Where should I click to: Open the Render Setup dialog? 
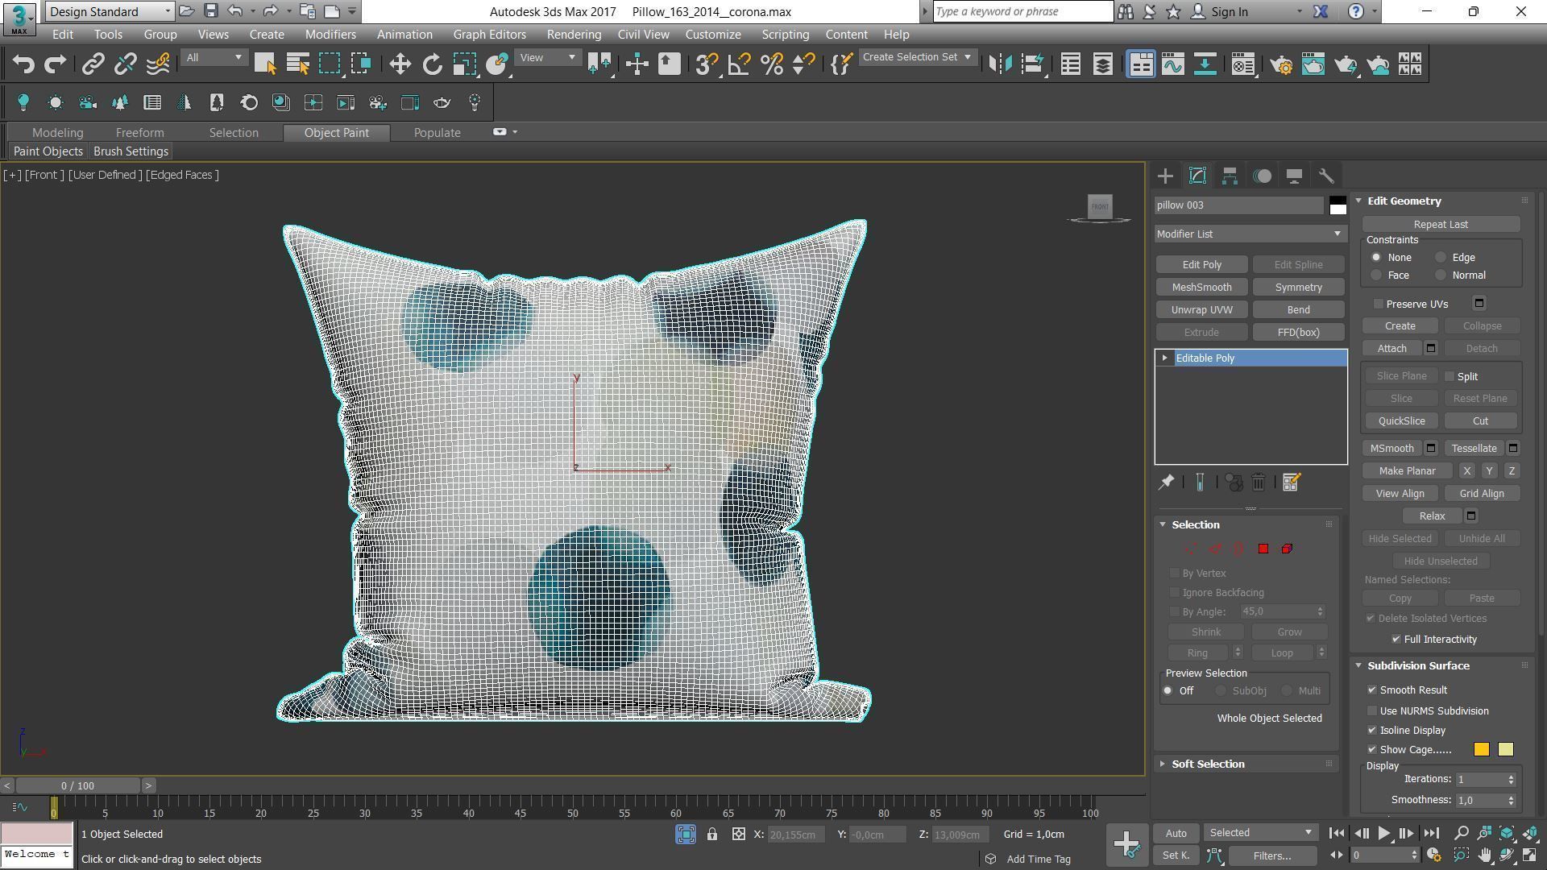(1281, 64)
